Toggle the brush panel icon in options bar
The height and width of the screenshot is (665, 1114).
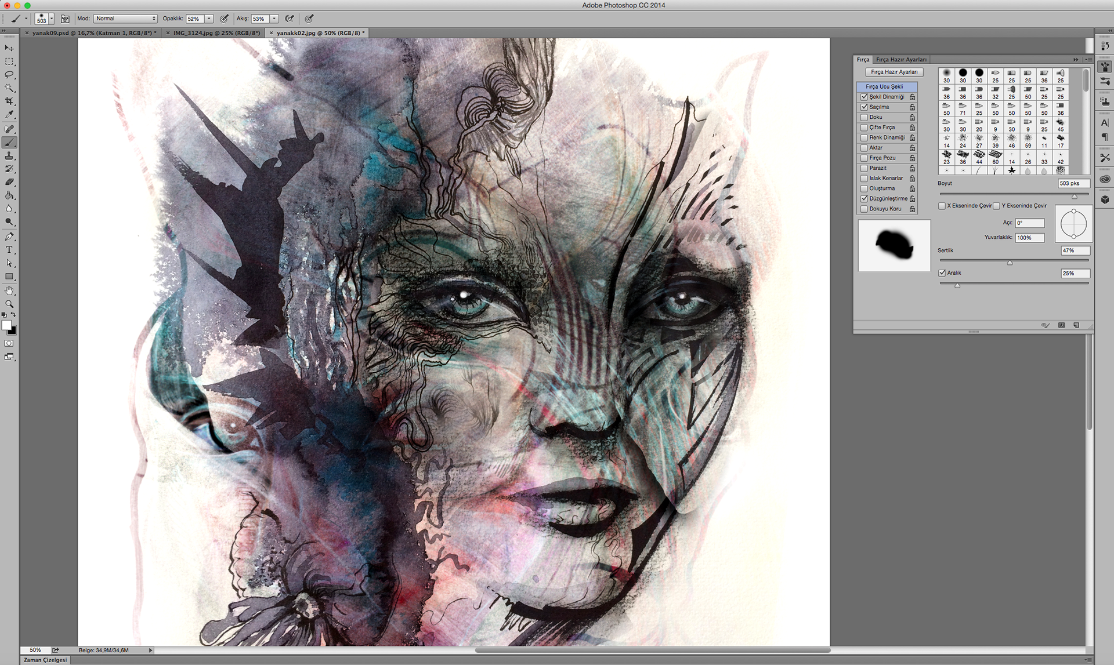tap(65, 19)
